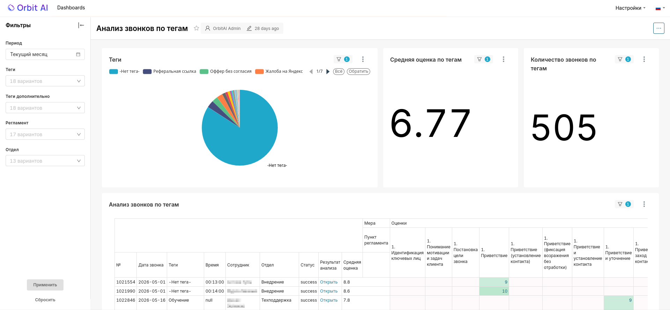670x310 pixels.
Task: Open kebab menu of calls table panel
Action: click(644, 204)
